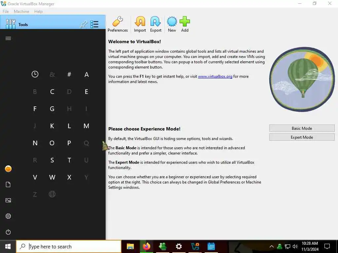Jump to recently added clock icon
The height and width of the screenshot is (253, 338).
coord(35,74)
